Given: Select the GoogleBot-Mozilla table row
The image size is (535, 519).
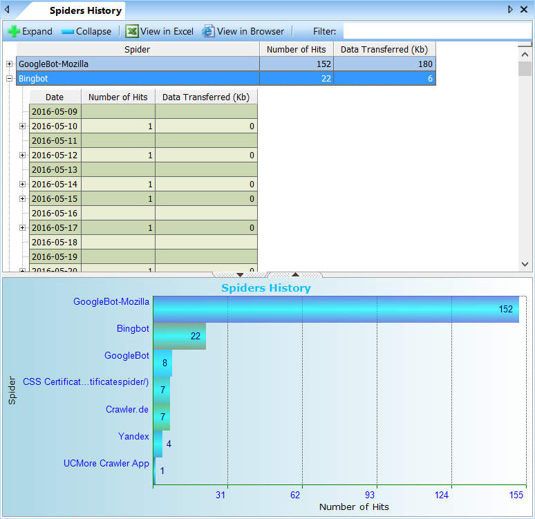Looking at the screenshot, I should (x=226, y=64).
